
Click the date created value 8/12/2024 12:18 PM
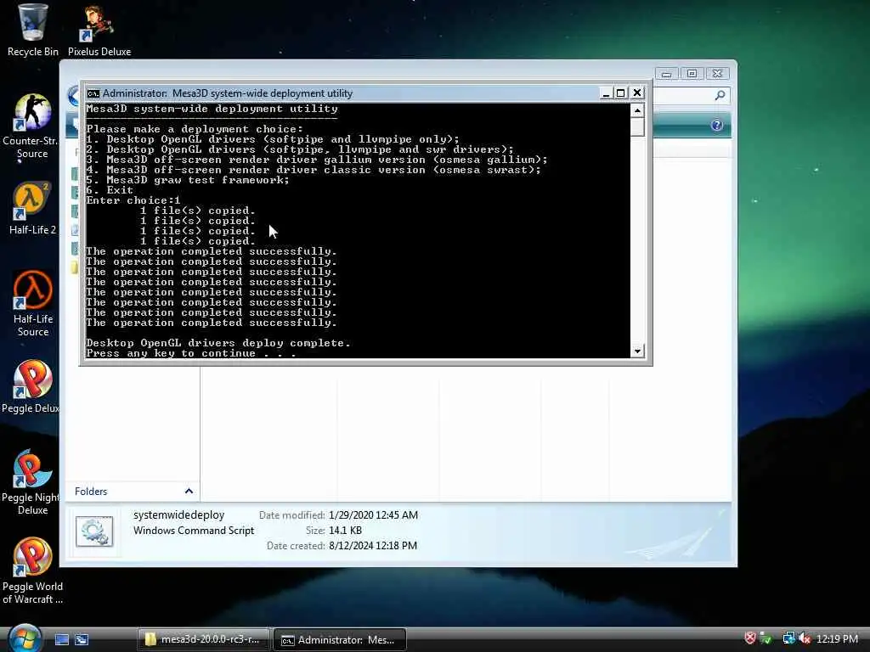373,546
